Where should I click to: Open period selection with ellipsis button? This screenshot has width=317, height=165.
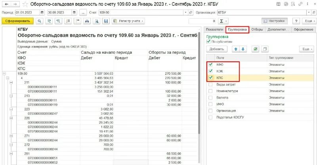click(x=83, y=13)
